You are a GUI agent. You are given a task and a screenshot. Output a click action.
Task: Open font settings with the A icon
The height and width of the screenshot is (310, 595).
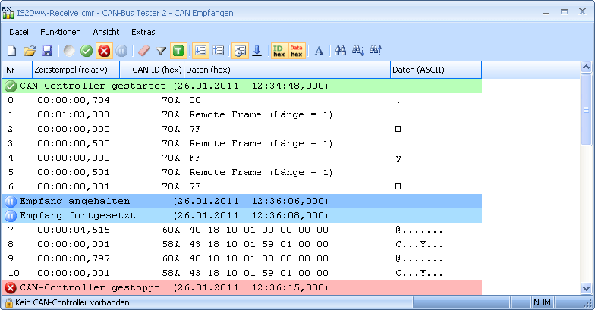319,51
